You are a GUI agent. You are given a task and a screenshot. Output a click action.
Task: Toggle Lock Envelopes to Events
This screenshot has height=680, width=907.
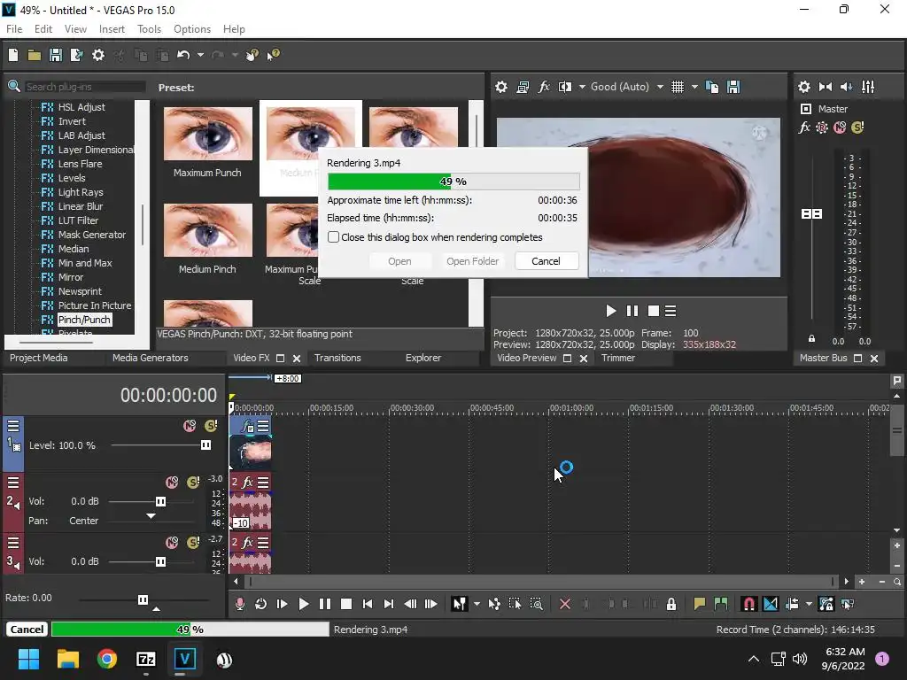826,604
